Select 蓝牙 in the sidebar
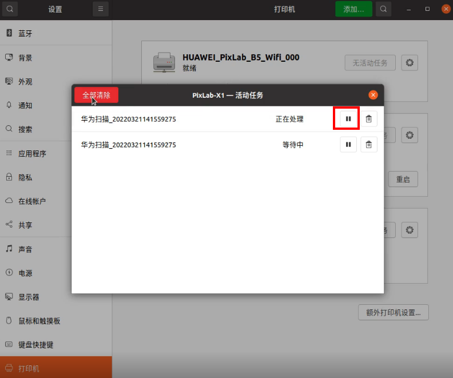453x378 pixels. 55,33
